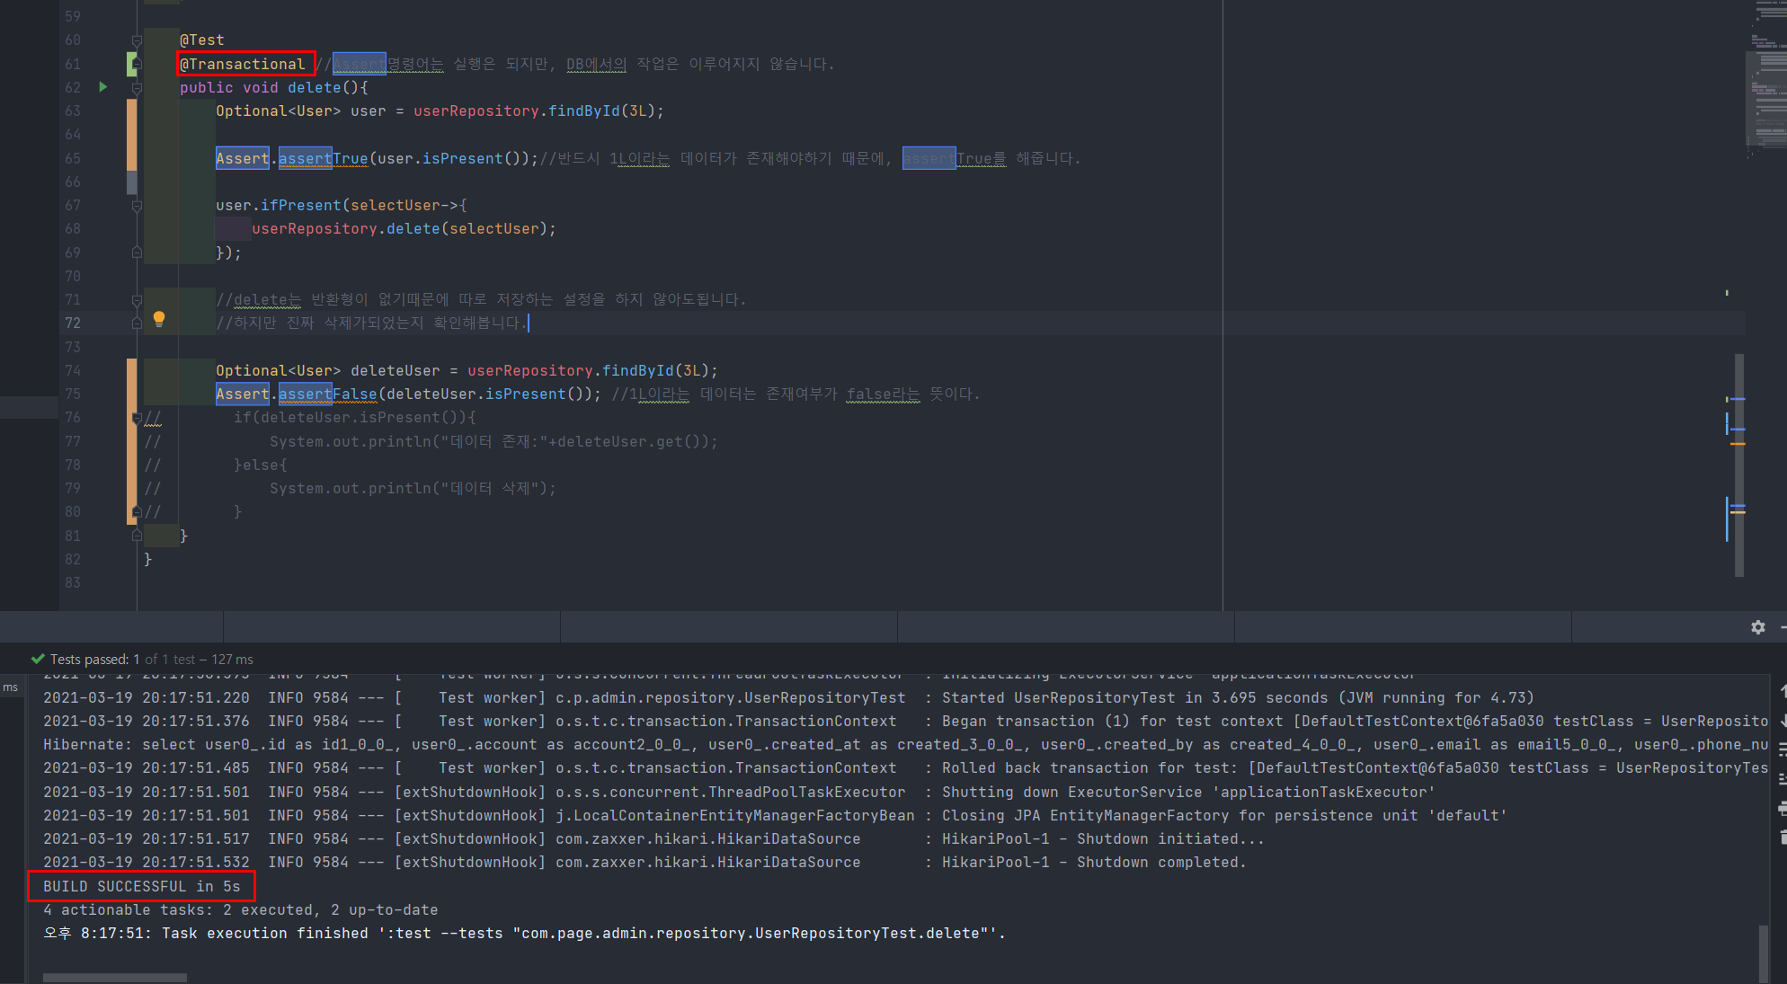1787x984 pixels.
Task: Click the up arrow in console toolbar
Action: (x=1782, y=691)
